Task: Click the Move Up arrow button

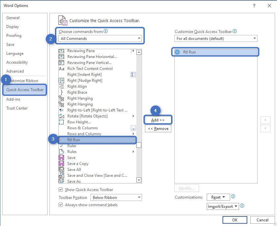Action: [265, 120]
